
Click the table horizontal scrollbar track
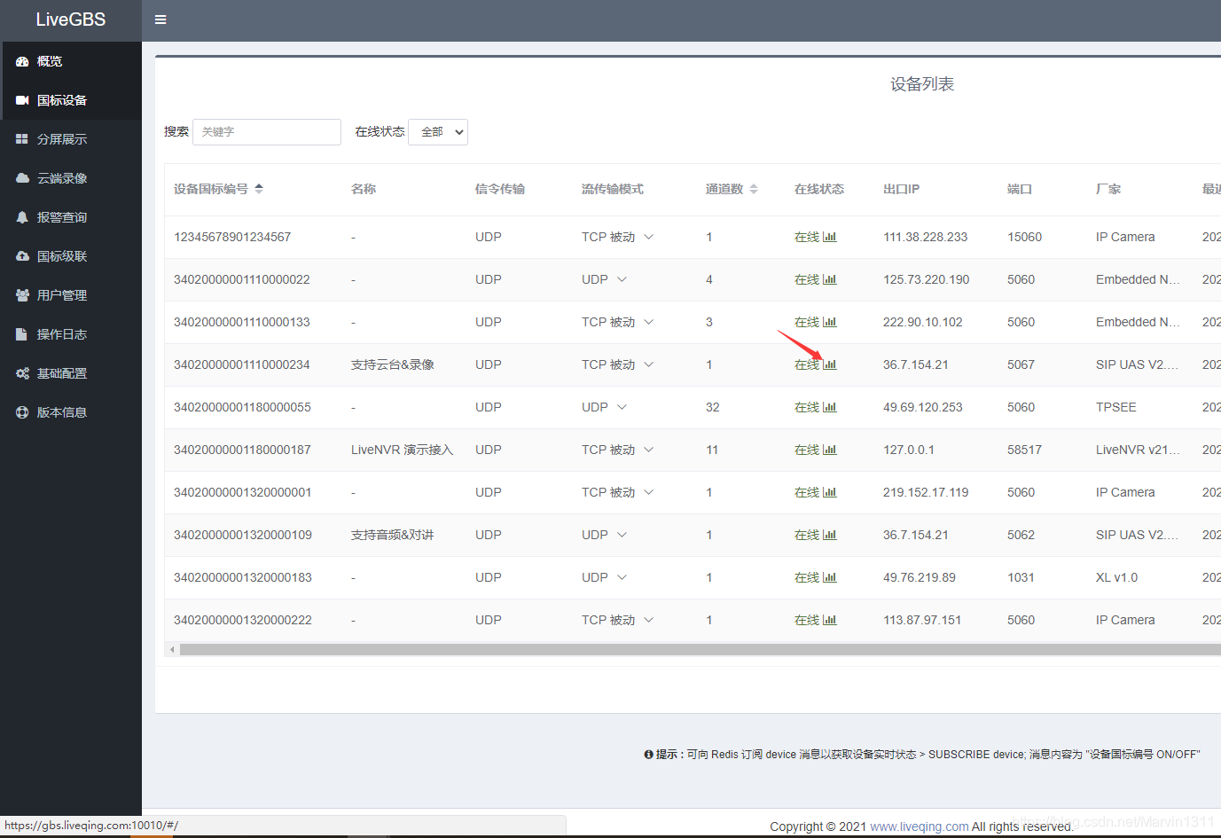700,649
